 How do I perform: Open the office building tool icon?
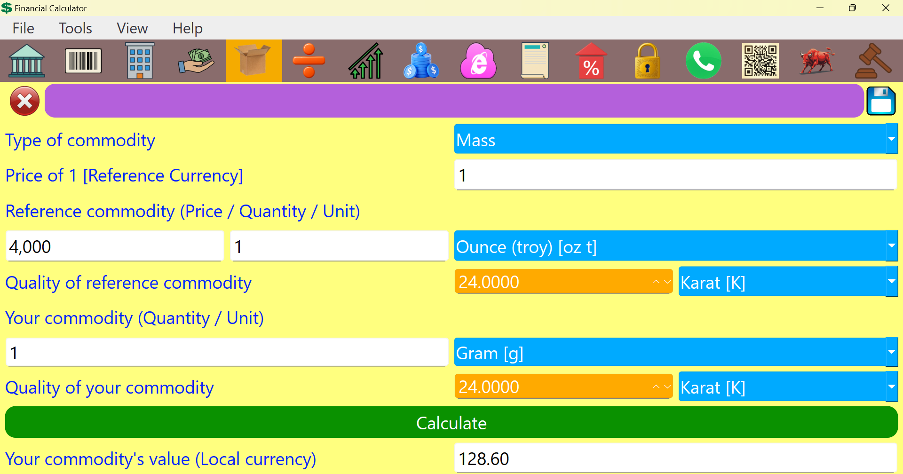tap(140, 61)
